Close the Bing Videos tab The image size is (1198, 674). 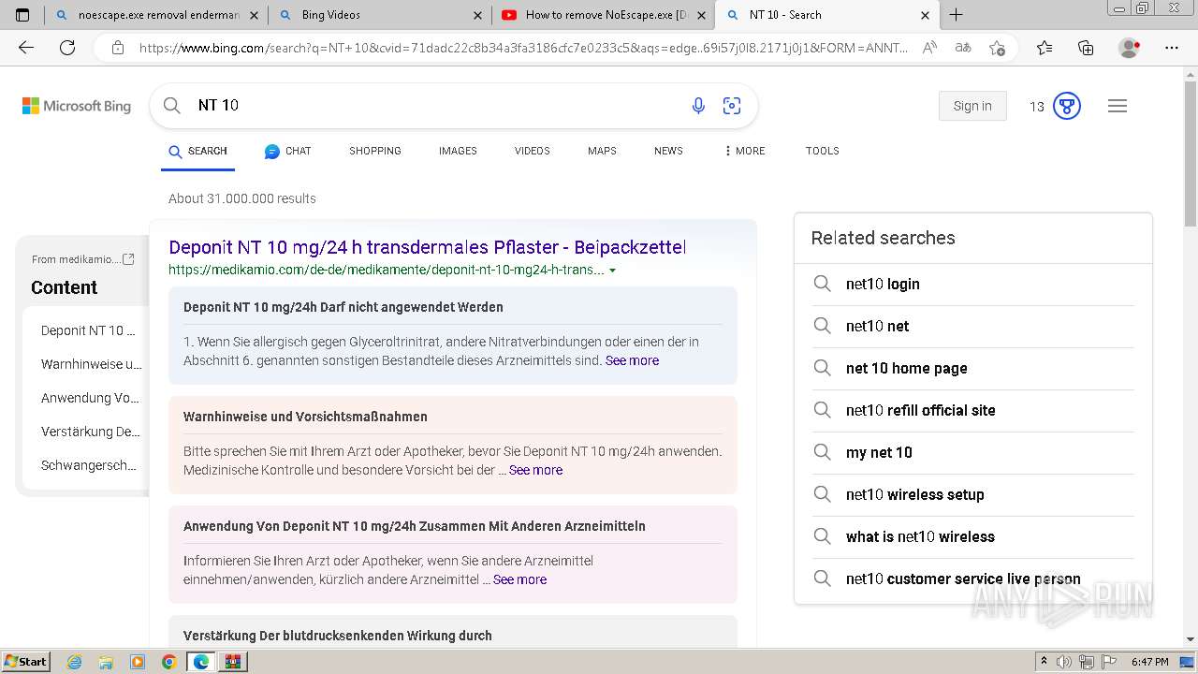point(478,15)
